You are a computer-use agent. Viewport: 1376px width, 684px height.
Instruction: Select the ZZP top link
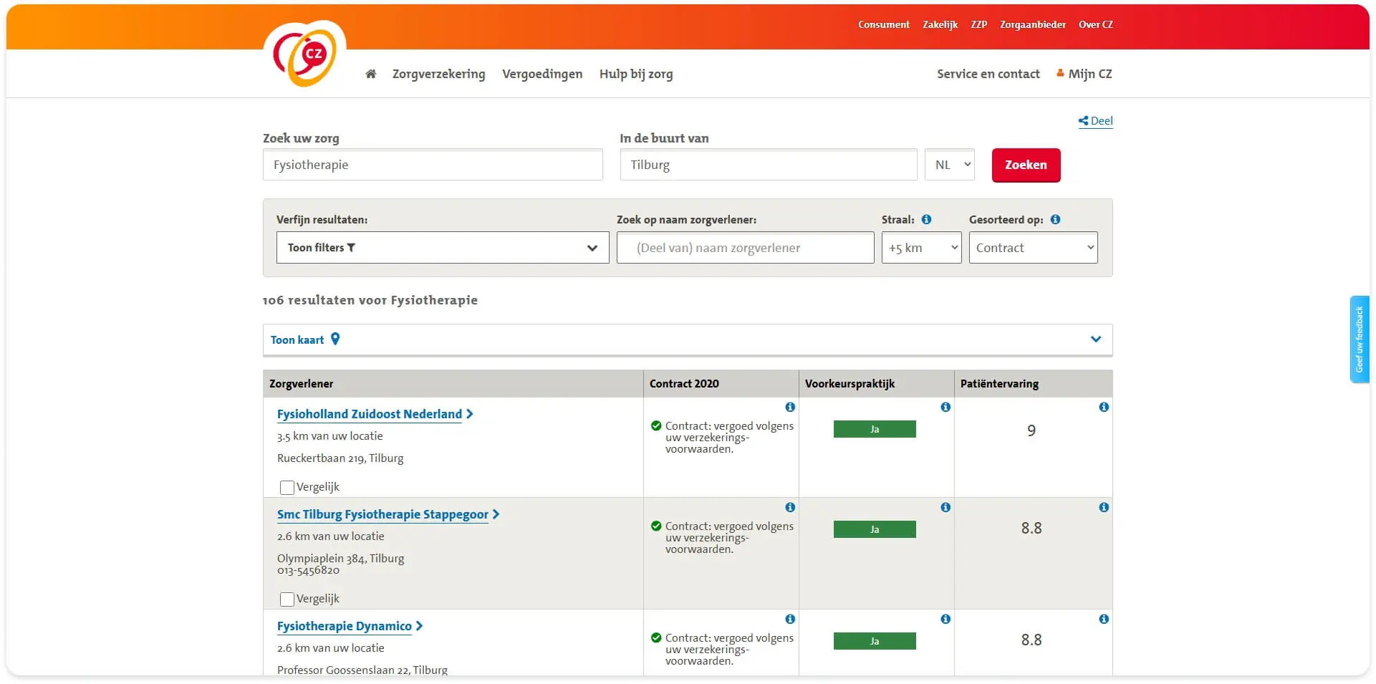[978, 24]
